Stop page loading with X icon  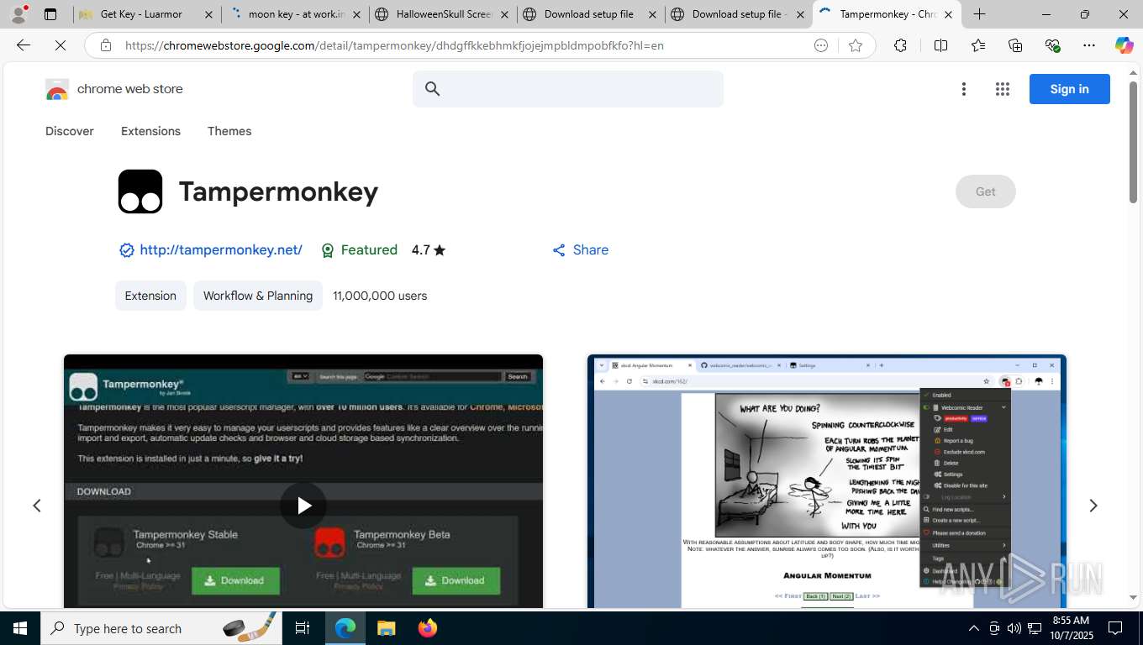(61, 45)
